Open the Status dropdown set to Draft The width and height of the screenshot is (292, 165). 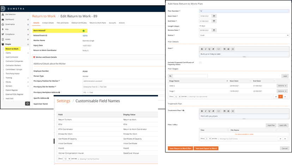[244, 35]
